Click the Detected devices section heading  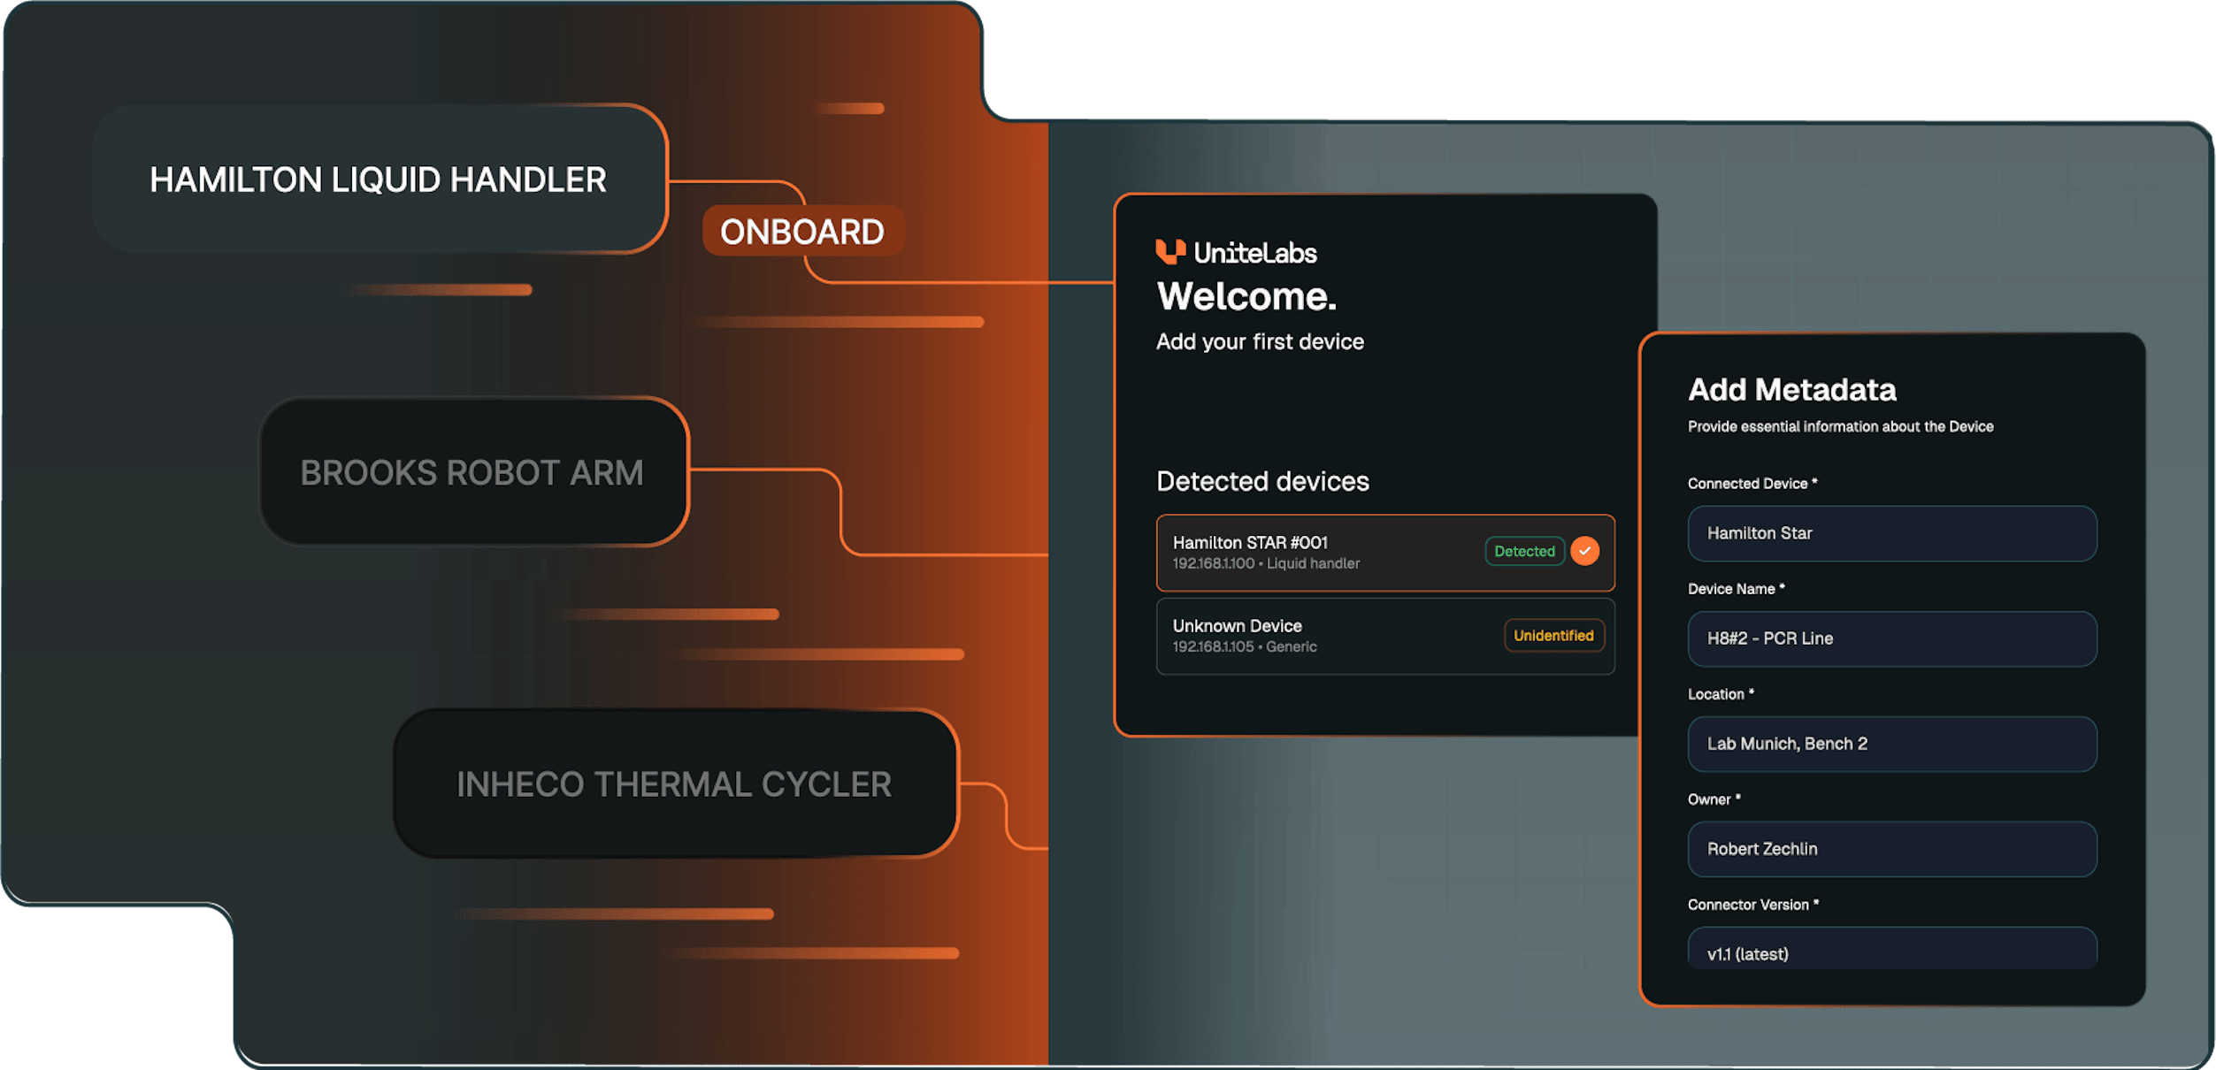[x=1261, y=481]
